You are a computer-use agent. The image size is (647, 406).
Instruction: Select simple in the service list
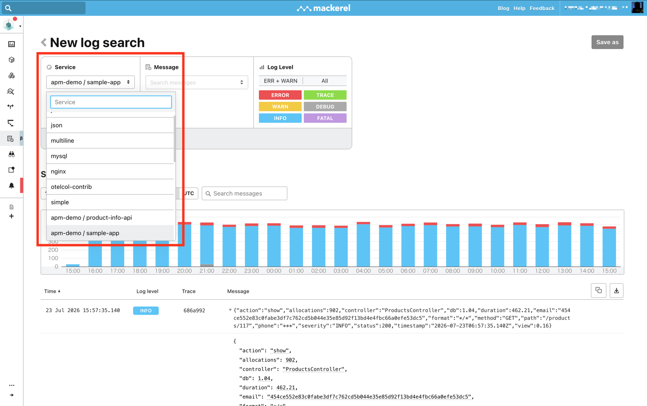110,202
